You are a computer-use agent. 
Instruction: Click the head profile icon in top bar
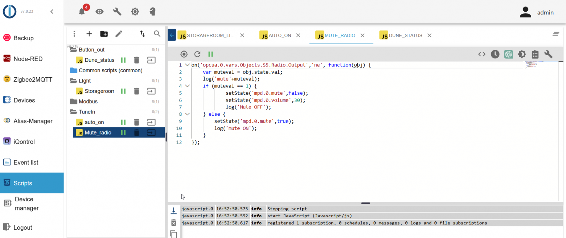pyautogui.click(x=153, y=12)
